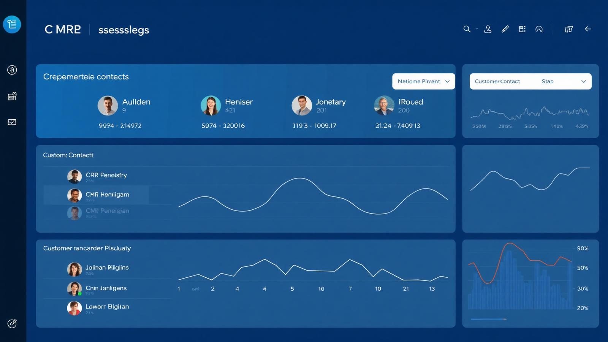The width and height of the screenshot is (608, 342).
Task: Click the C MRE brand text
Action: click(x=63, y=30)
